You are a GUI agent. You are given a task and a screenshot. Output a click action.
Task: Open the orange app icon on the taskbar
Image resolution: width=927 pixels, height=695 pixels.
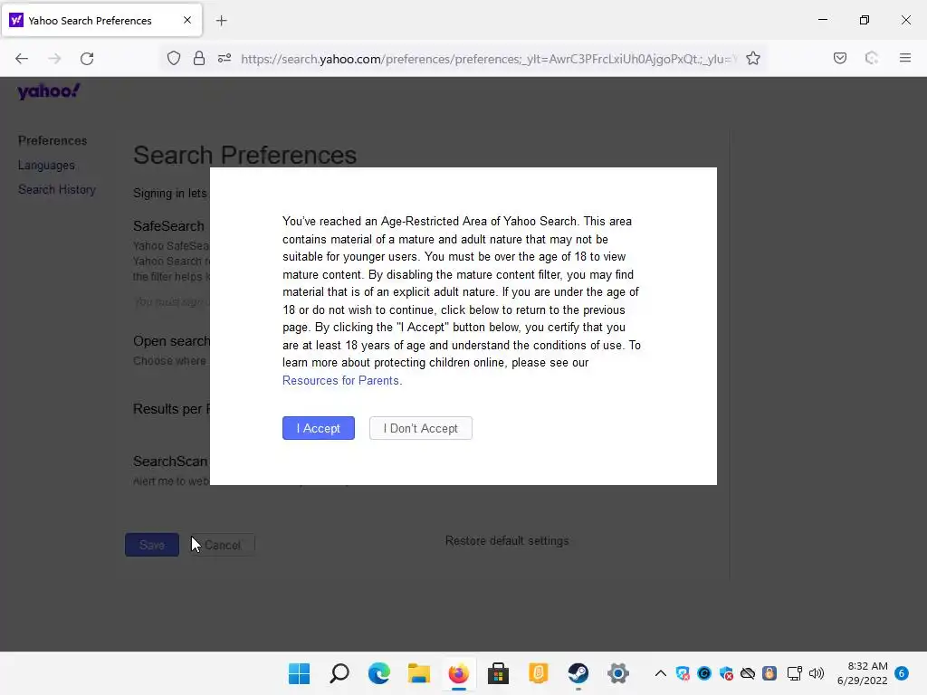[538, 673]
